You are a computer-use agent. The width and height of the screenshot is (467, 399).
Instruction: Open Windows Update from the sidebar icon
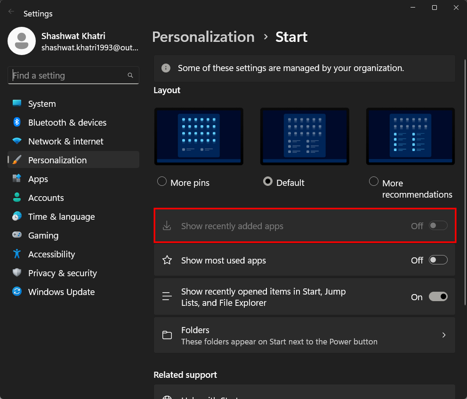pyautogui.click(x=16, y=292)
